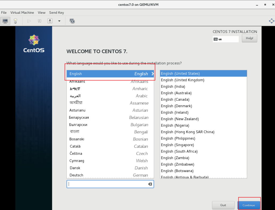Click the language search input field

pos(110,184)
